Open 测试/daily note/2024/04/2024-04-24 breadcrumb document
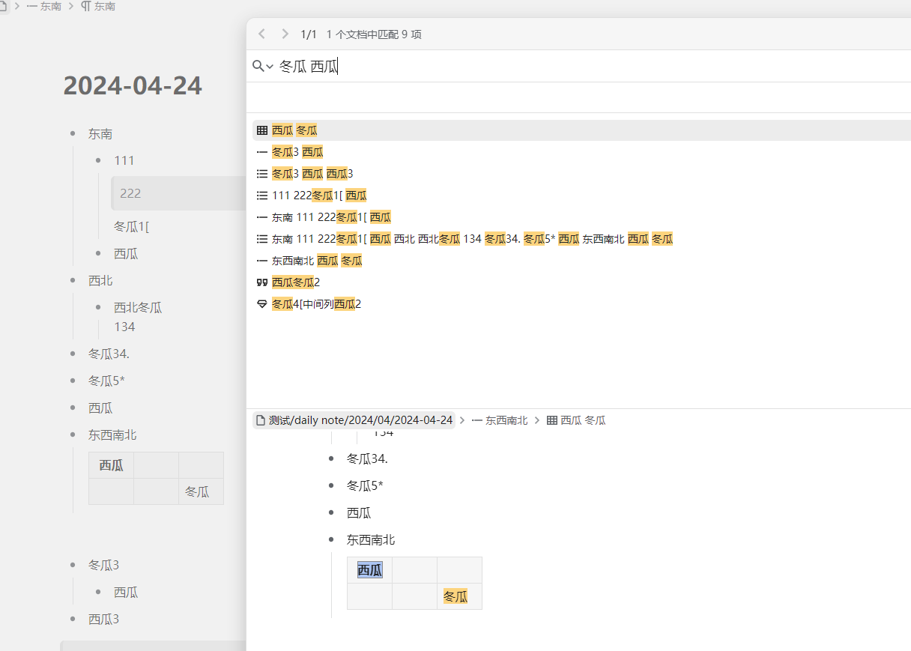The height and width of the screenshot is (651, 911). click(354, 420)
